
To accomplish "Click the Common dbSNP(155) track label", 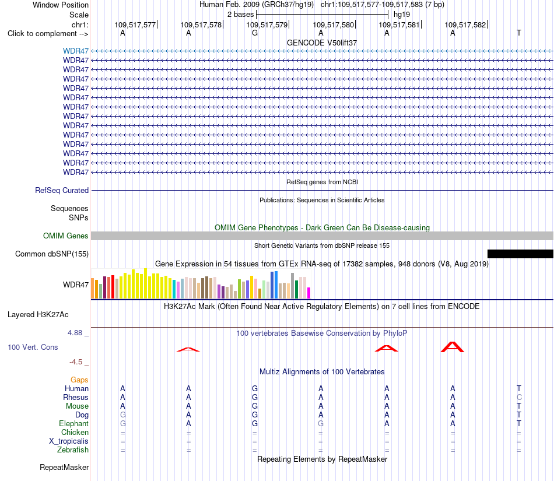I will click(x=51, y=254).
